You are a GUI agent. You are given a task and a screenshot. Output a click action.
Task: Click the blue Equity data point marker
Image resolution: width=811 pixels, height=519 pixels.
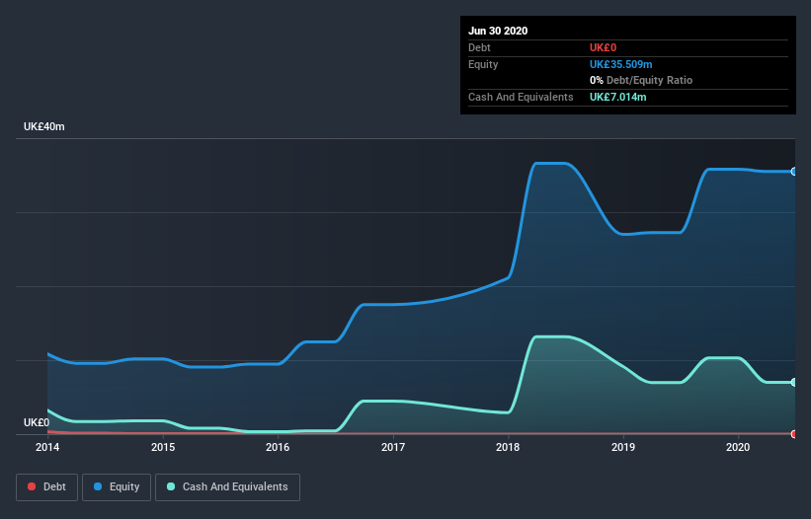point(794,172)
